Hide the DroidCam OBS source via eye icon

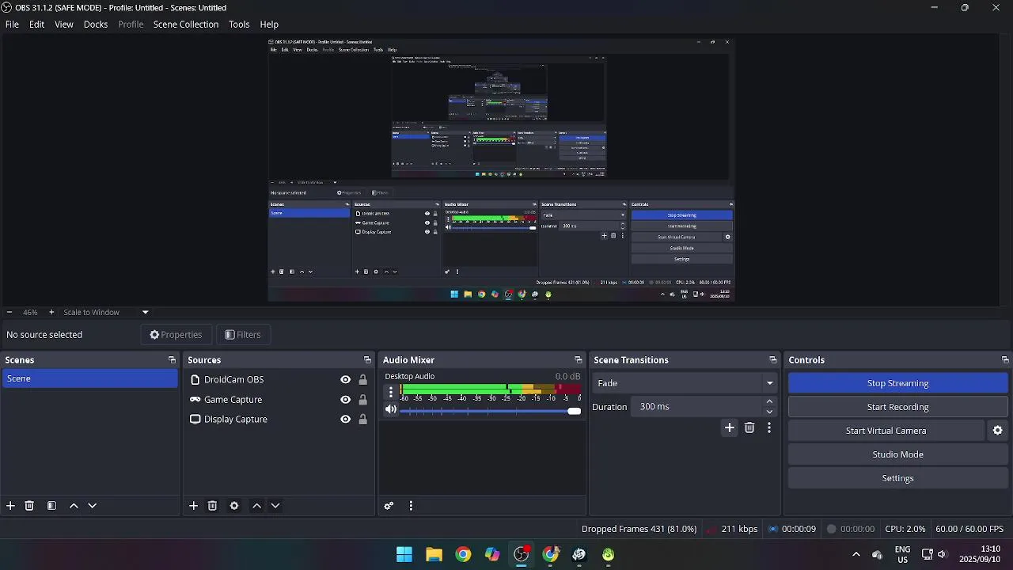click(346, 380)
